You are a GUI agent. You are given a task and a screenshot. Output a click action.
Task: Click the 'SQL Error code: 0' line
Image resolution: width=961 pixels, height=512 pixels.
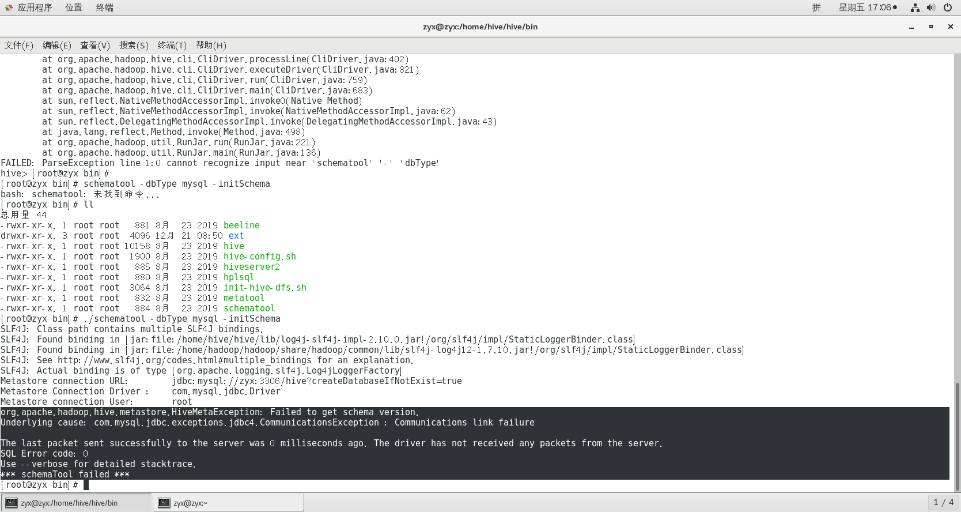tap(44, 454)
